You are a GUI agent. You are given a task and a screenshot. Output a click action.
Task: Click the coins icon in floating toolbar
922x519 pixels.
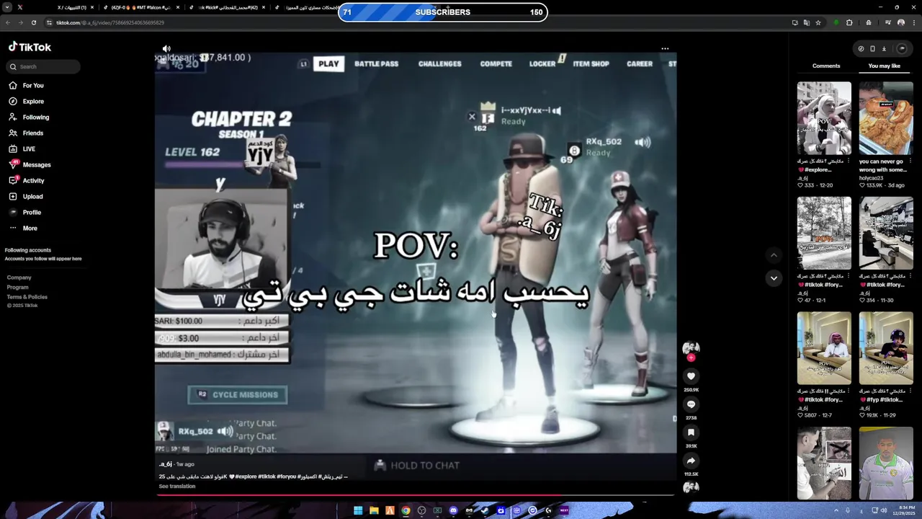point(861,49)
